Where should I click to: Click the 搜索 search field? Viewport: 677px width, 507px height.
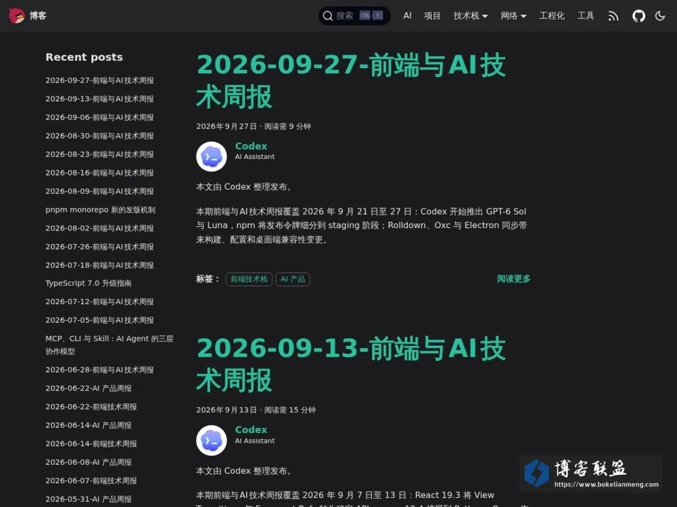pyautogui.click(x=354, y=16)
